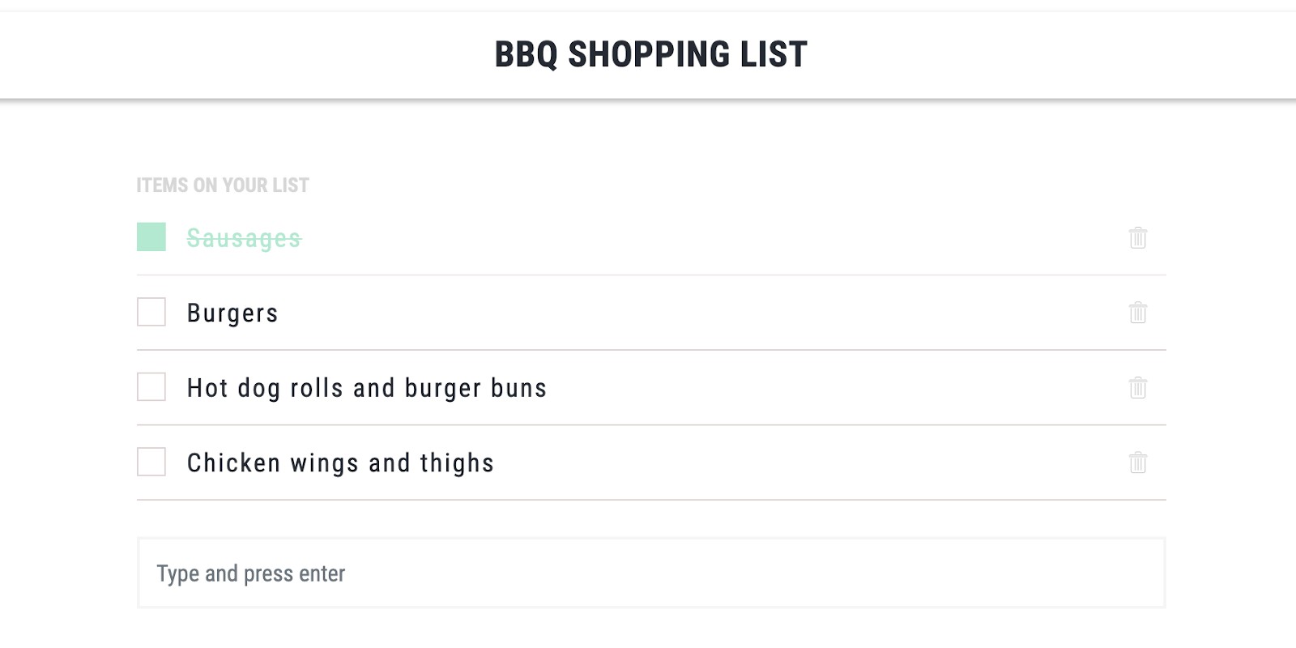Mark Hot dog rolls and burger buns as done
The image size is (1296, 648).
(x=151, y=387)
